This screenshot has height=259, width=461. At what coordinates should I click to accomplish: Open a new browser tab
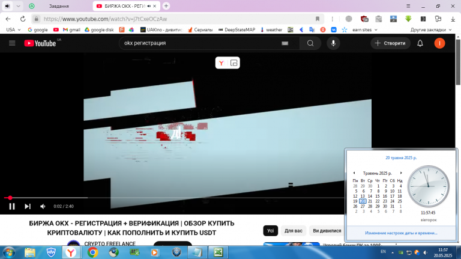166,6
